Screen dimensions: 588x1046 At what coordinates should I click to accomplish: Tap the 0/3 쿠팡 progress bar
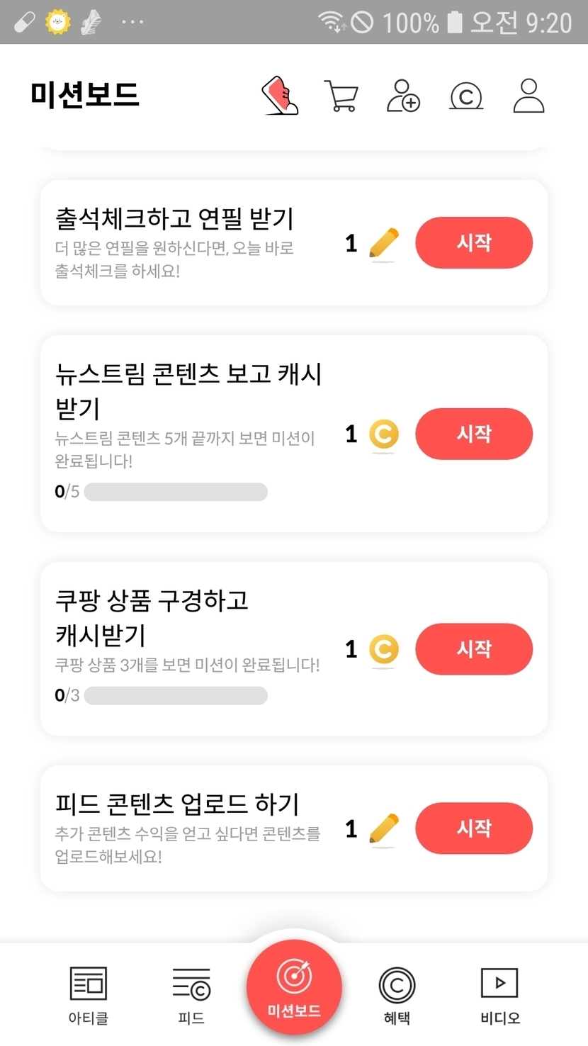(x=176, y=696)
